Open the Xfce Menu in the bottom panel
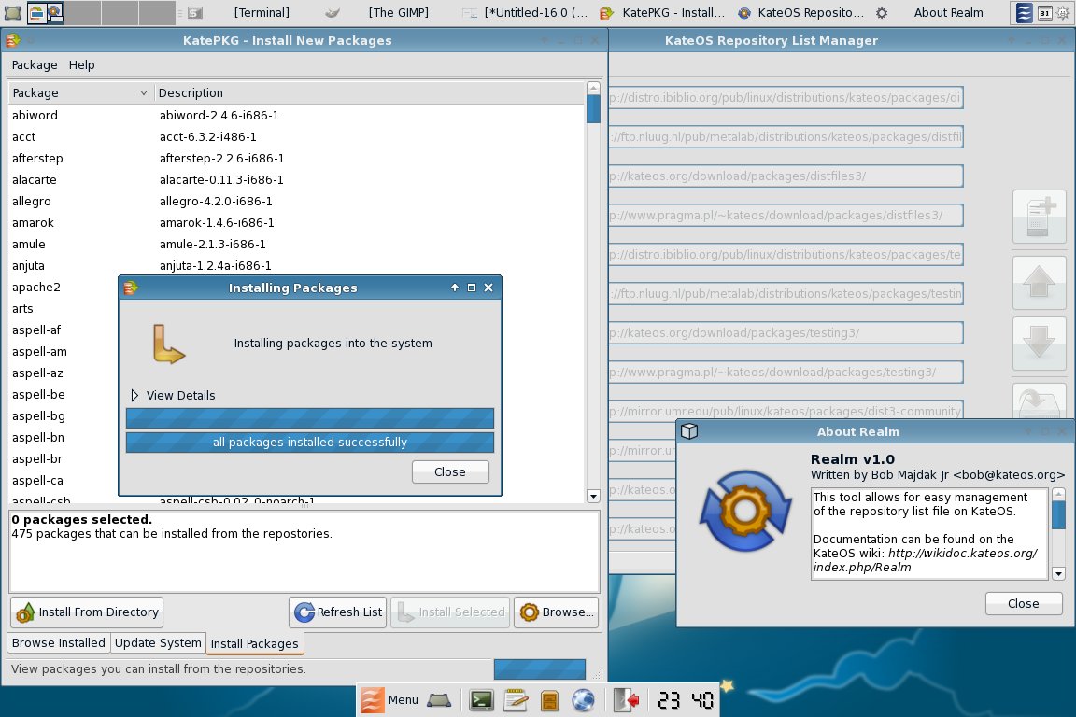This screenshot has width=1076, height=717. (x=389, y=700)
